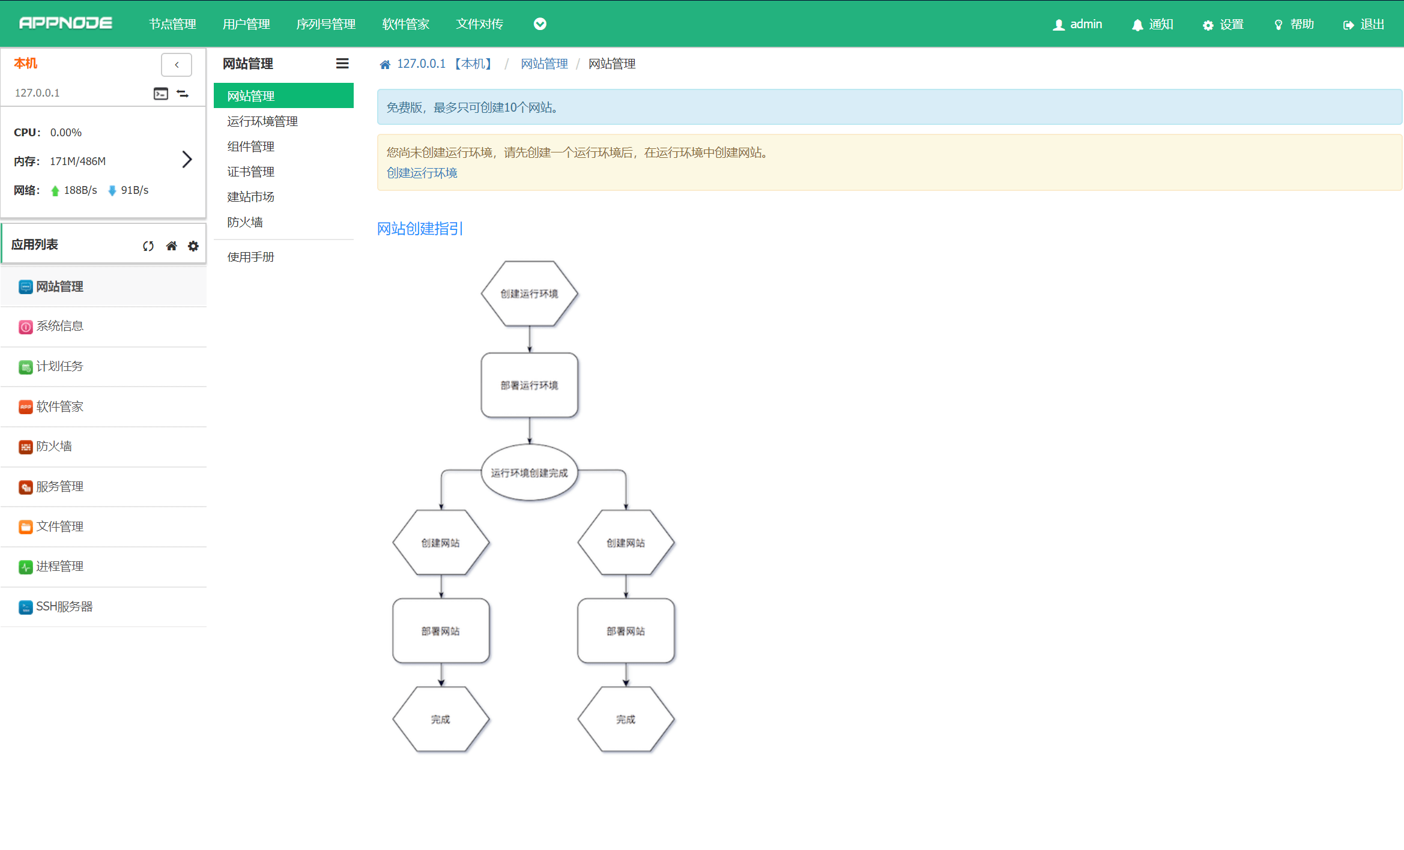Select 系统信息 in the app list

[x=104, y=327]
